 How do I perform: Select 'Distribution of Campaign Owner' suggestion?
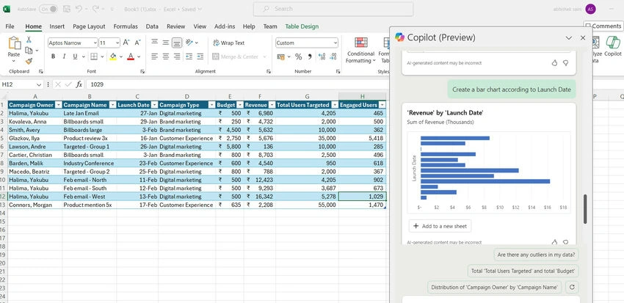pos(495,287)
